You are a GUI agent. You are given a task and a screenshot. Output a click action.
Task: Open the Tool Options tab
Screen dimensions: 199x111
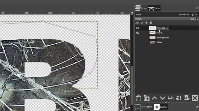[x=144, y=107]
